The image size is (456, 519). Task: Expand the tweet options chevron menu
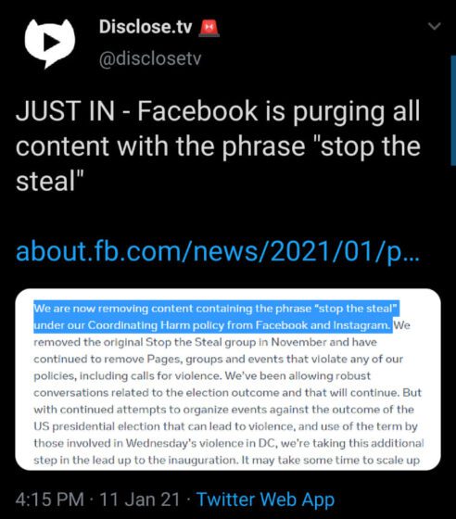pyautogui.click(x=434, y=26)
